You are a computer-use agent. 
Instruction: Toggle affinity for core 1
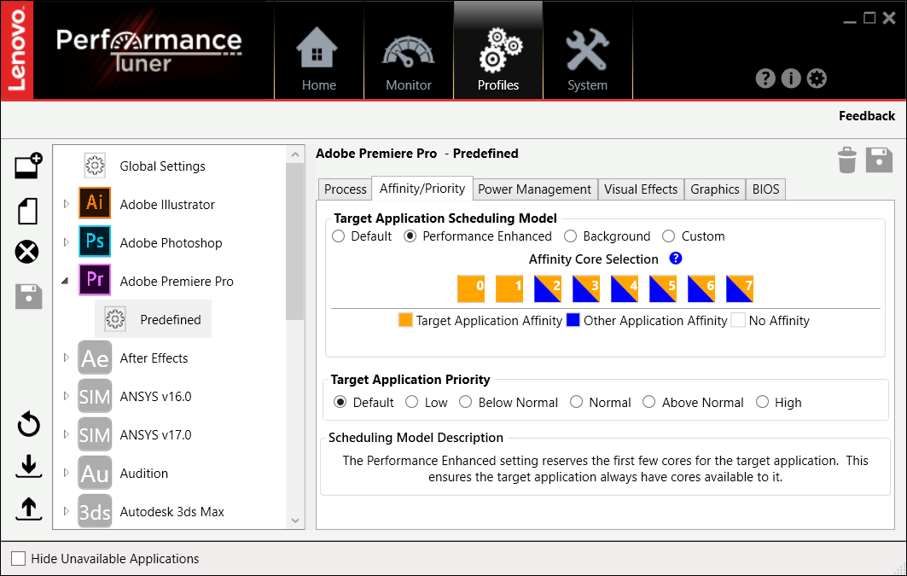509,288
